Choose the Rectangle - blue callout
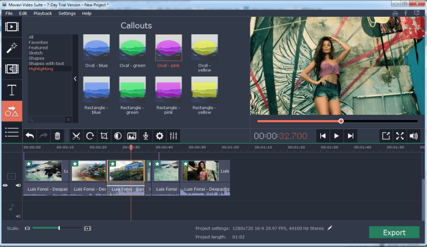This screenshot has width=427, height=247. [x=96, y=95]
